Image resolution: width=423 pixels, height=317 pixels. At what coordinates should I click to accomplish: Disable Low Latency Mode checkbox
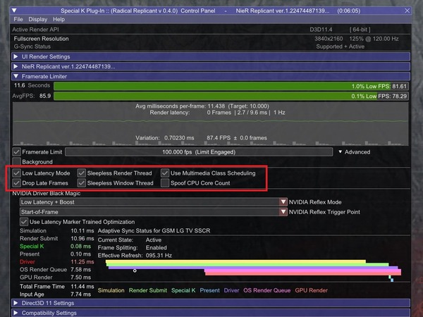tap(16, 173)
